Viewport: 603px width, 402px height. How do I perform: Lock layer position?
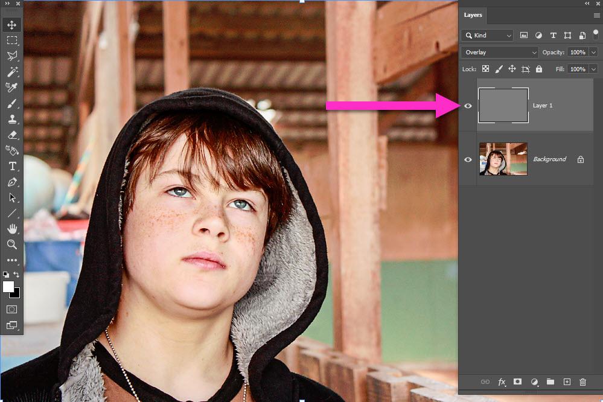[x=512, y=69]
